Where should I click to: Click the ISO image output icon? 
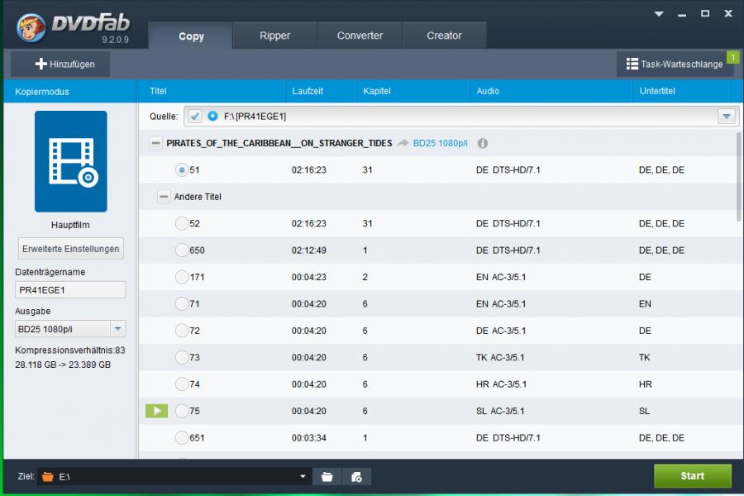(x=356, y=477)
